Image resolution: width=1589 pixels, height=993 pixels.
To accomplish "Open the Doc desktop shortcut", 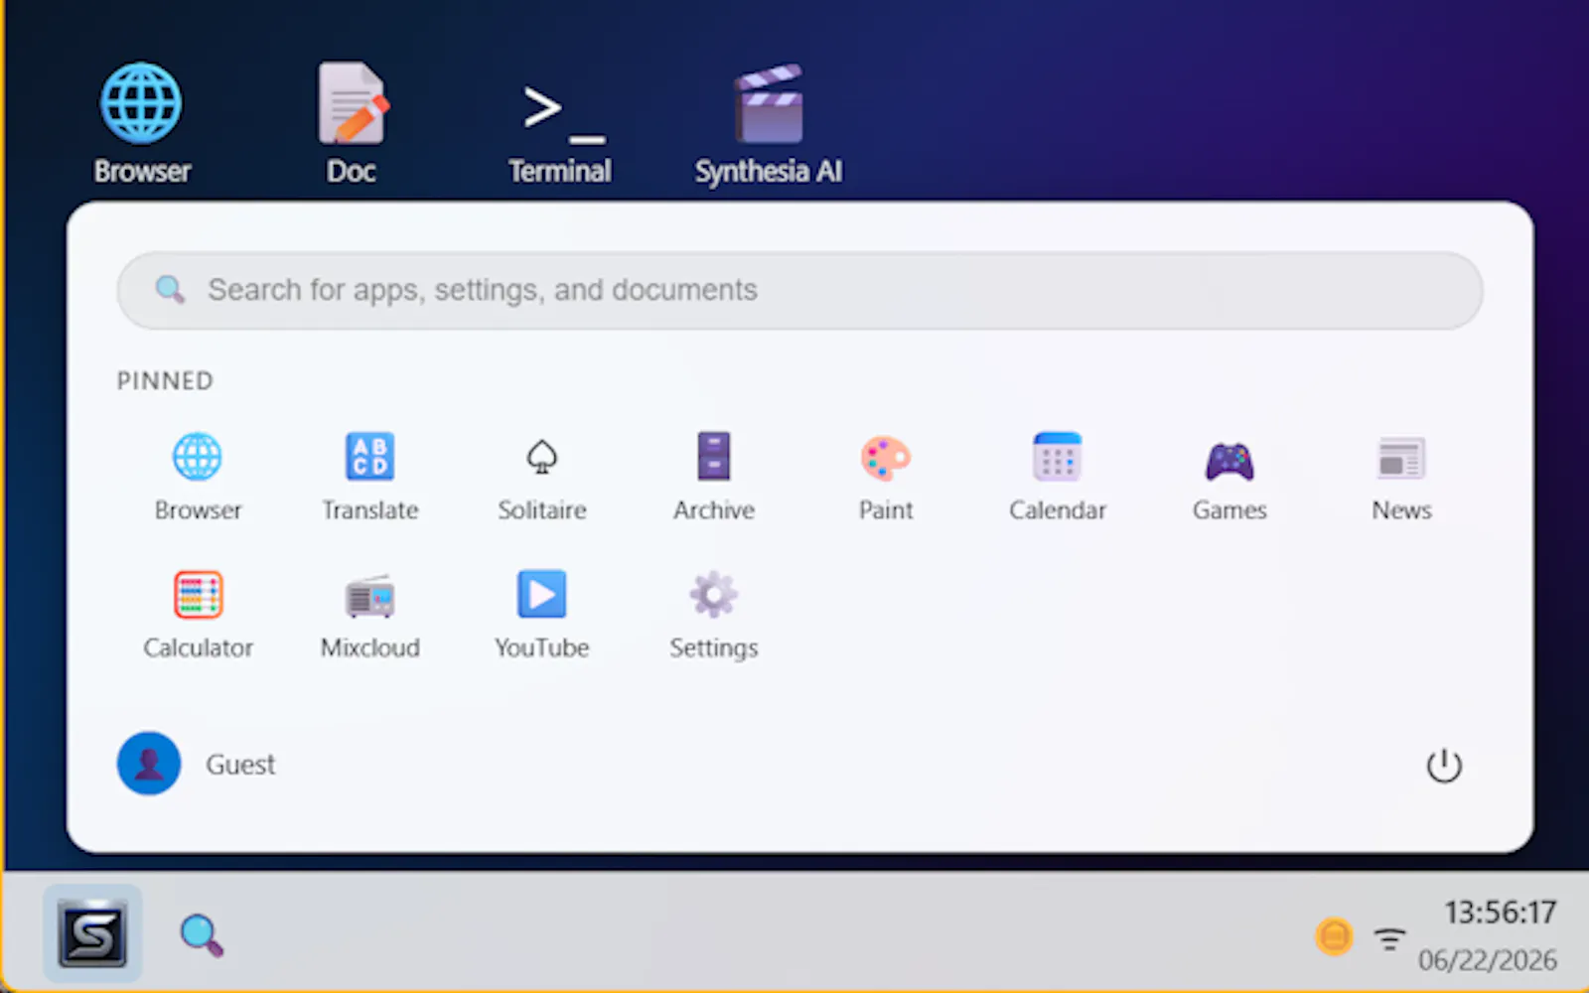I will [x=352, y=124].
